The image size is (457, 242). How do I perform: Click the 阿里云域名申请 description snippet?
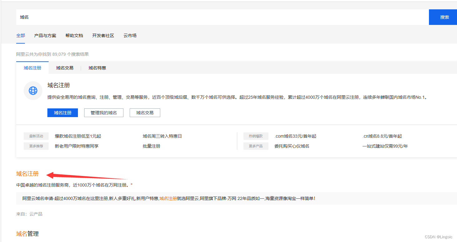coord(169,198)
